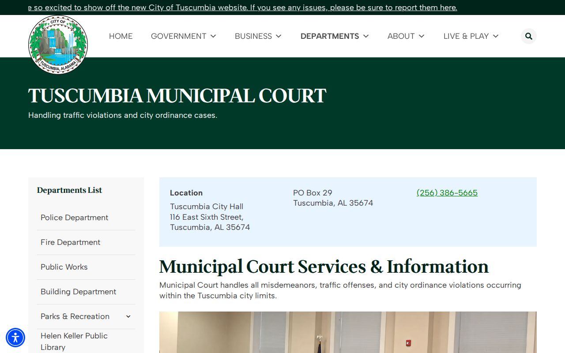
Task: Expand the Business menu
Action: [x=258, y=36]
